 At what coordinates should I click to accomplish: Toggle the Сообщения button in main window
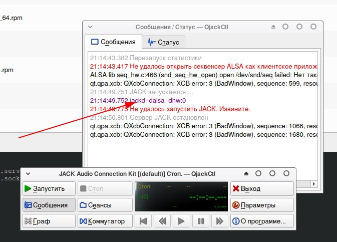pos(49,205)
